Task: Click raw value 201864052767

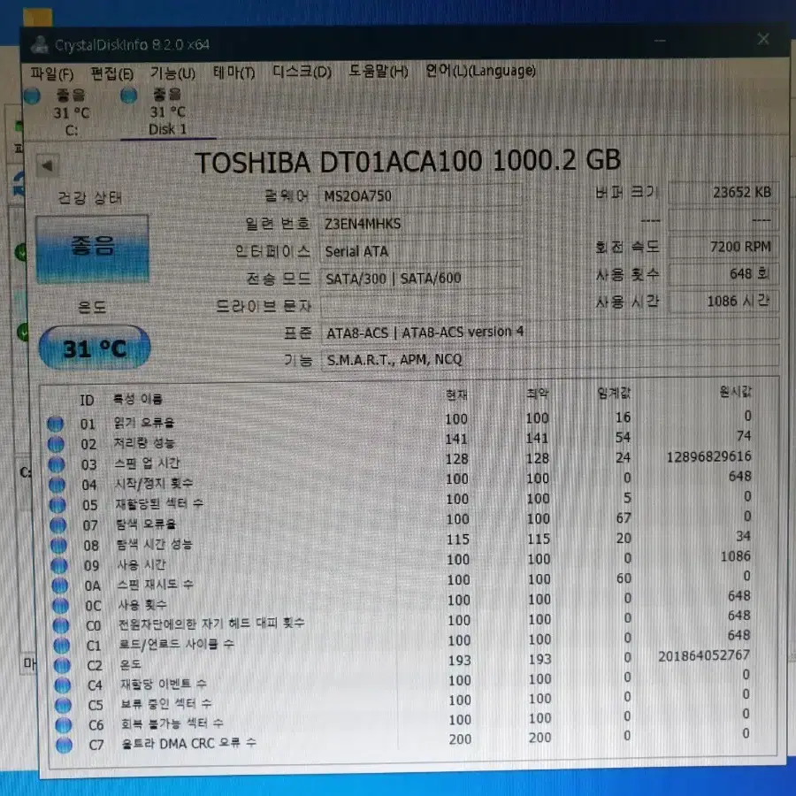Action: pyautogui.click(x=704, y=655)
